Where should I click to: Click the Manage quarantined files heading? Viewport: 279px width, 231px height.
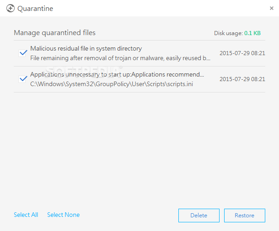point(54,33)
